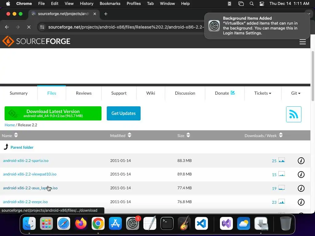Screen dimensions: 315x236
Task: Click the 88.3 MB size cell
Action: (x=185, y=160)
